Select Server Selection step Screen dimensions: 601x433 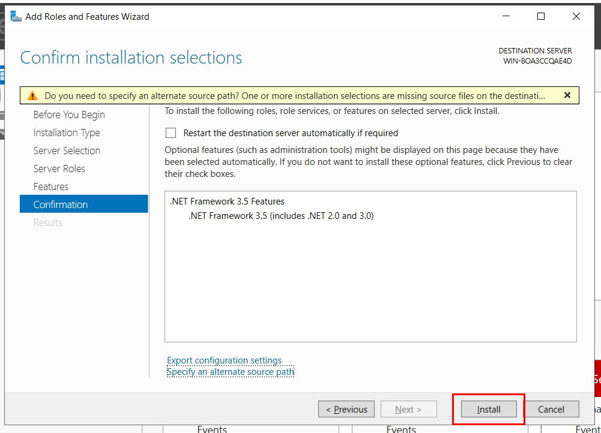(67, 151)
